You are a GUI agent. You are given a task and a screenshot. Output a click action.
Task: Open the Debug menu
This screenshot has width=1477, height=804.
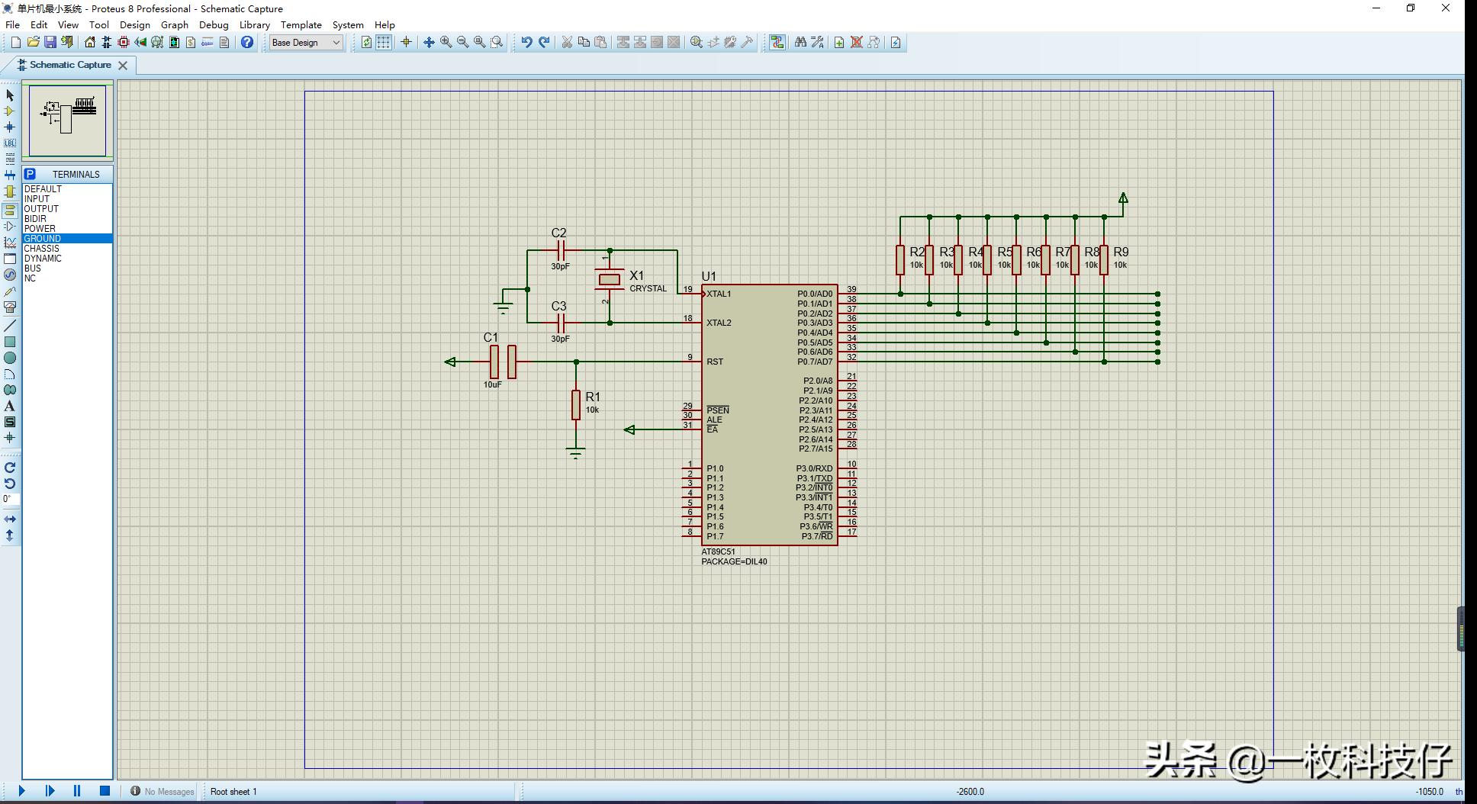(x=214, y=24)
